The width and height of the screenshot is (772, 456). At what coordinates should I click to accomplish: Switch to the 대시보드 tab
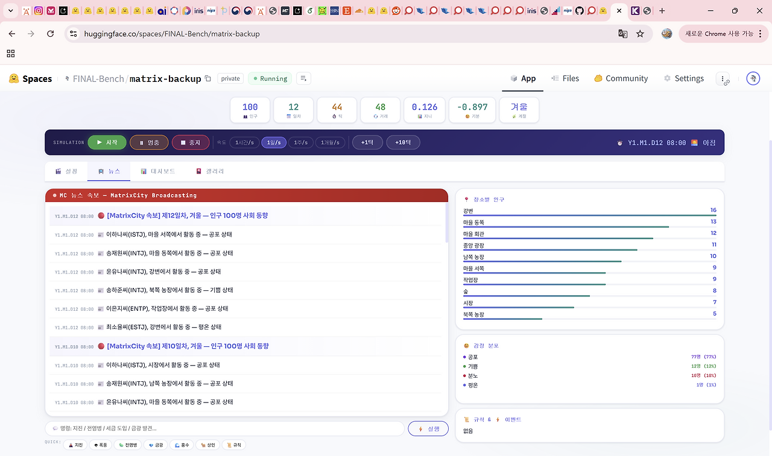click(x=158, y=170)
